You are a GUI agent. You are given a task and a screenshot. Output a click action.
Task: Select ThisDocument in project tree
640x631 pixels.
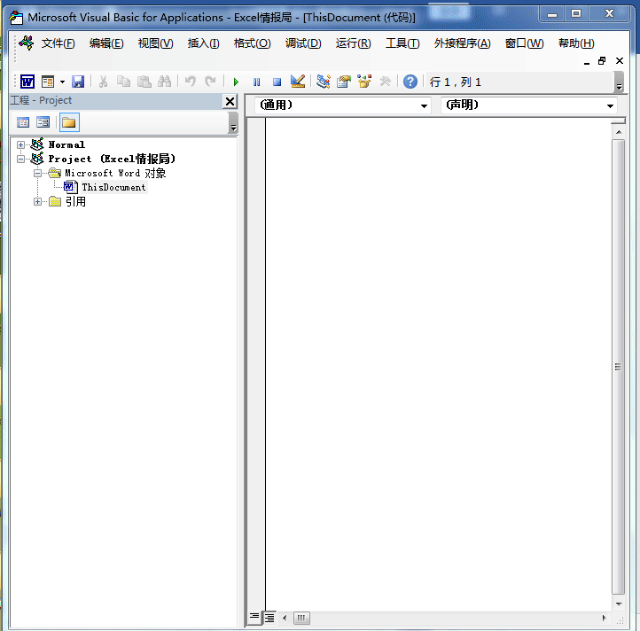(x=113, y=187)
